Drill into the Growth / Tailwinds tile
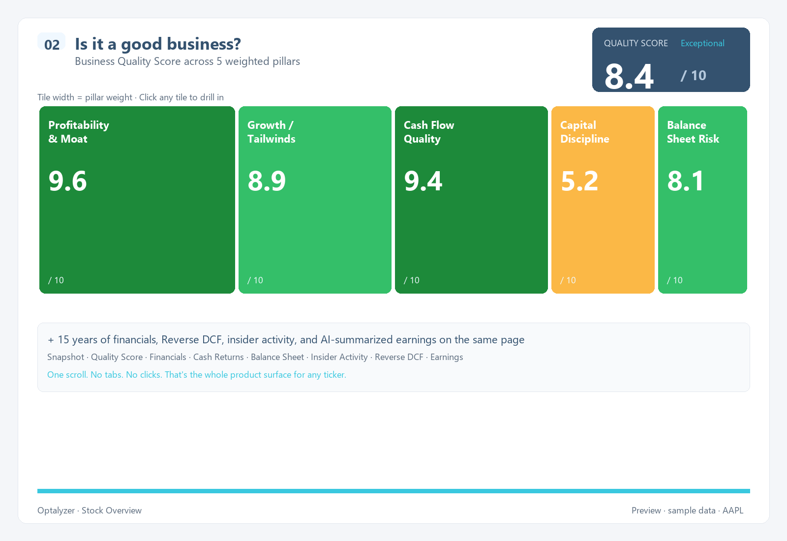 click(315, 200)
